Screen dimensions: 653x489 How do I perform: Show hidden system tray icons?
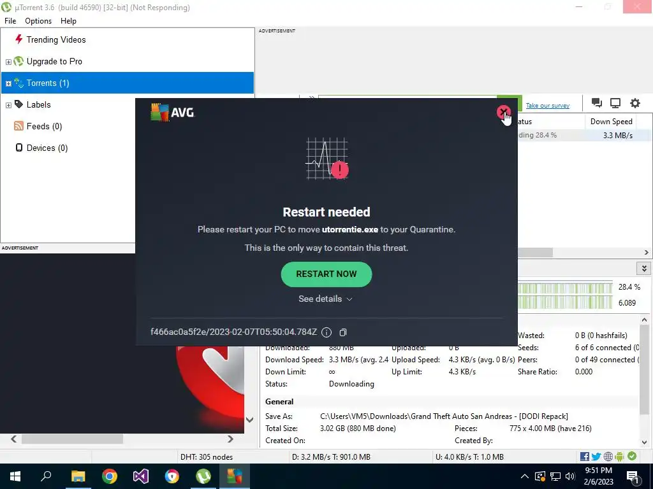coord(525,476)
